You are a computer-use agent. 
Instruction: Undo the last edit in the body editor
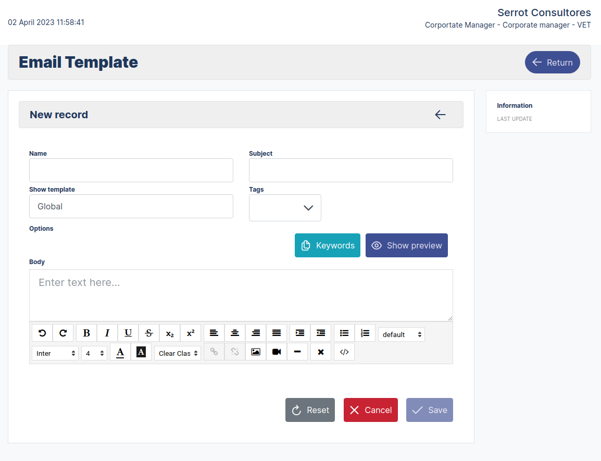[42, 333]
